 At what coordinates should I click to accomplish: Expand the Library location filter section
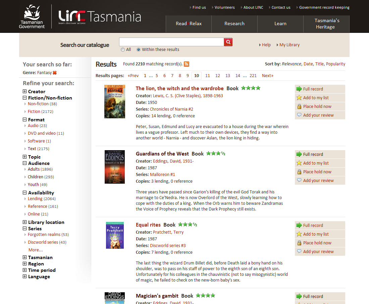click(25, 222)
